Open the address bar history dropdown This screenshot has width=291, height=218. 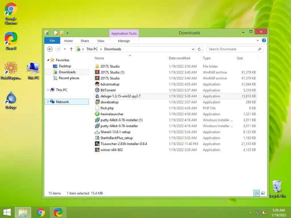[x=193, y=49]
